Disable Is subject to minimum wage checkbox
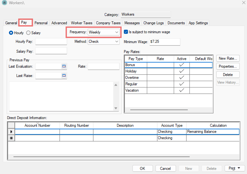The width and height of the screenshot is (247, 174). coord(126,32)
